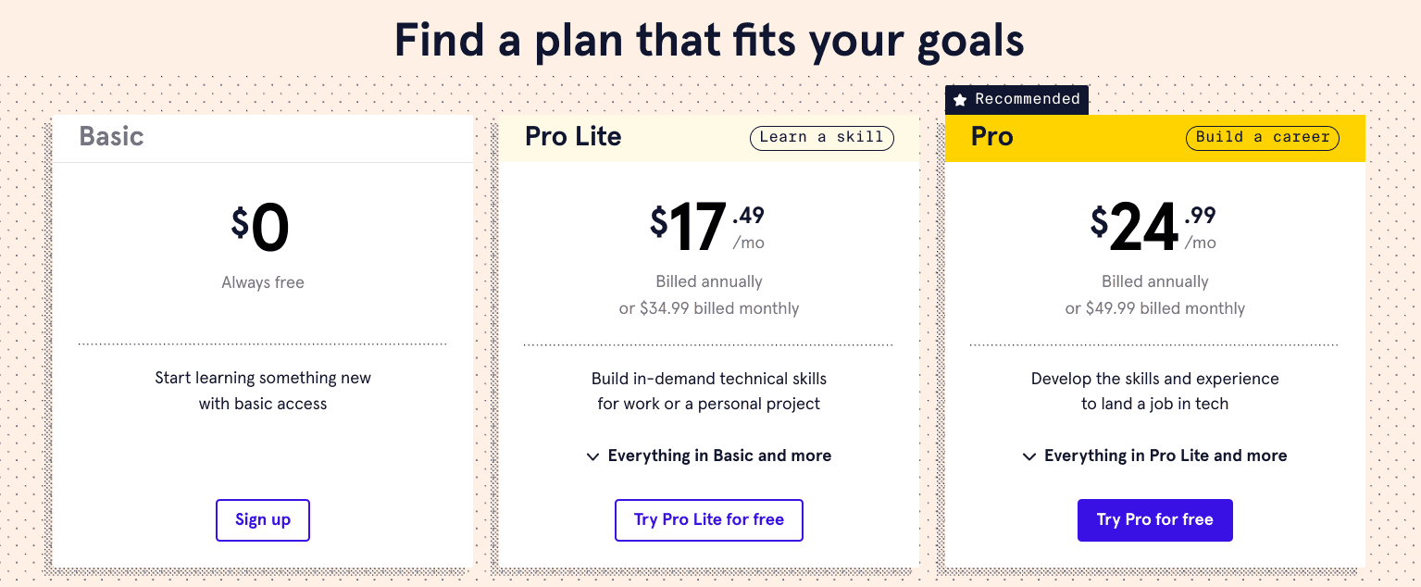The image size is (1421, 587).
Task: Select the Pro Lite plan header
Action: coord(573,136)
